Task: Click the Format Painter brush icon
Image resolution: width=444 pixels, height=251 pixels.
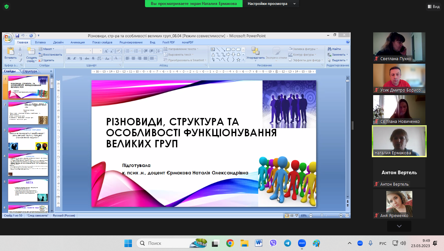Action: (x=20, y=60)
